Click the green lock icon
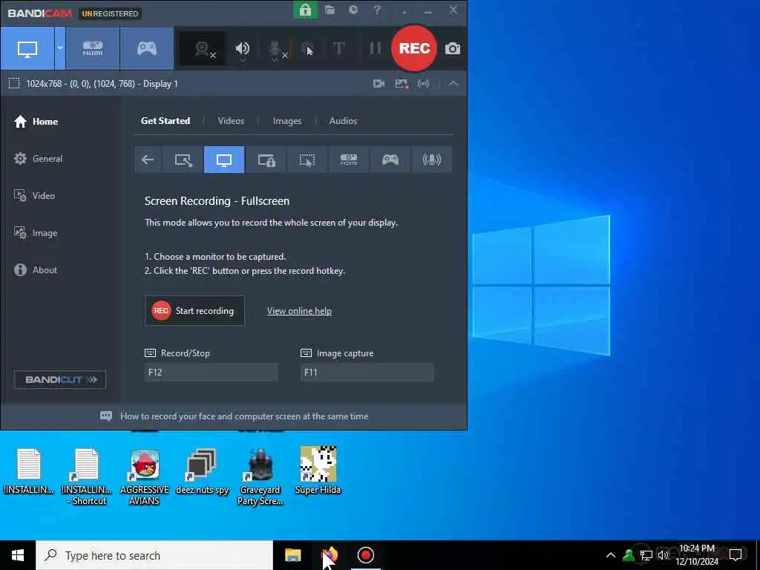This screenshot has height=570, width=760. pyautogui.click(x=305, y=10)
